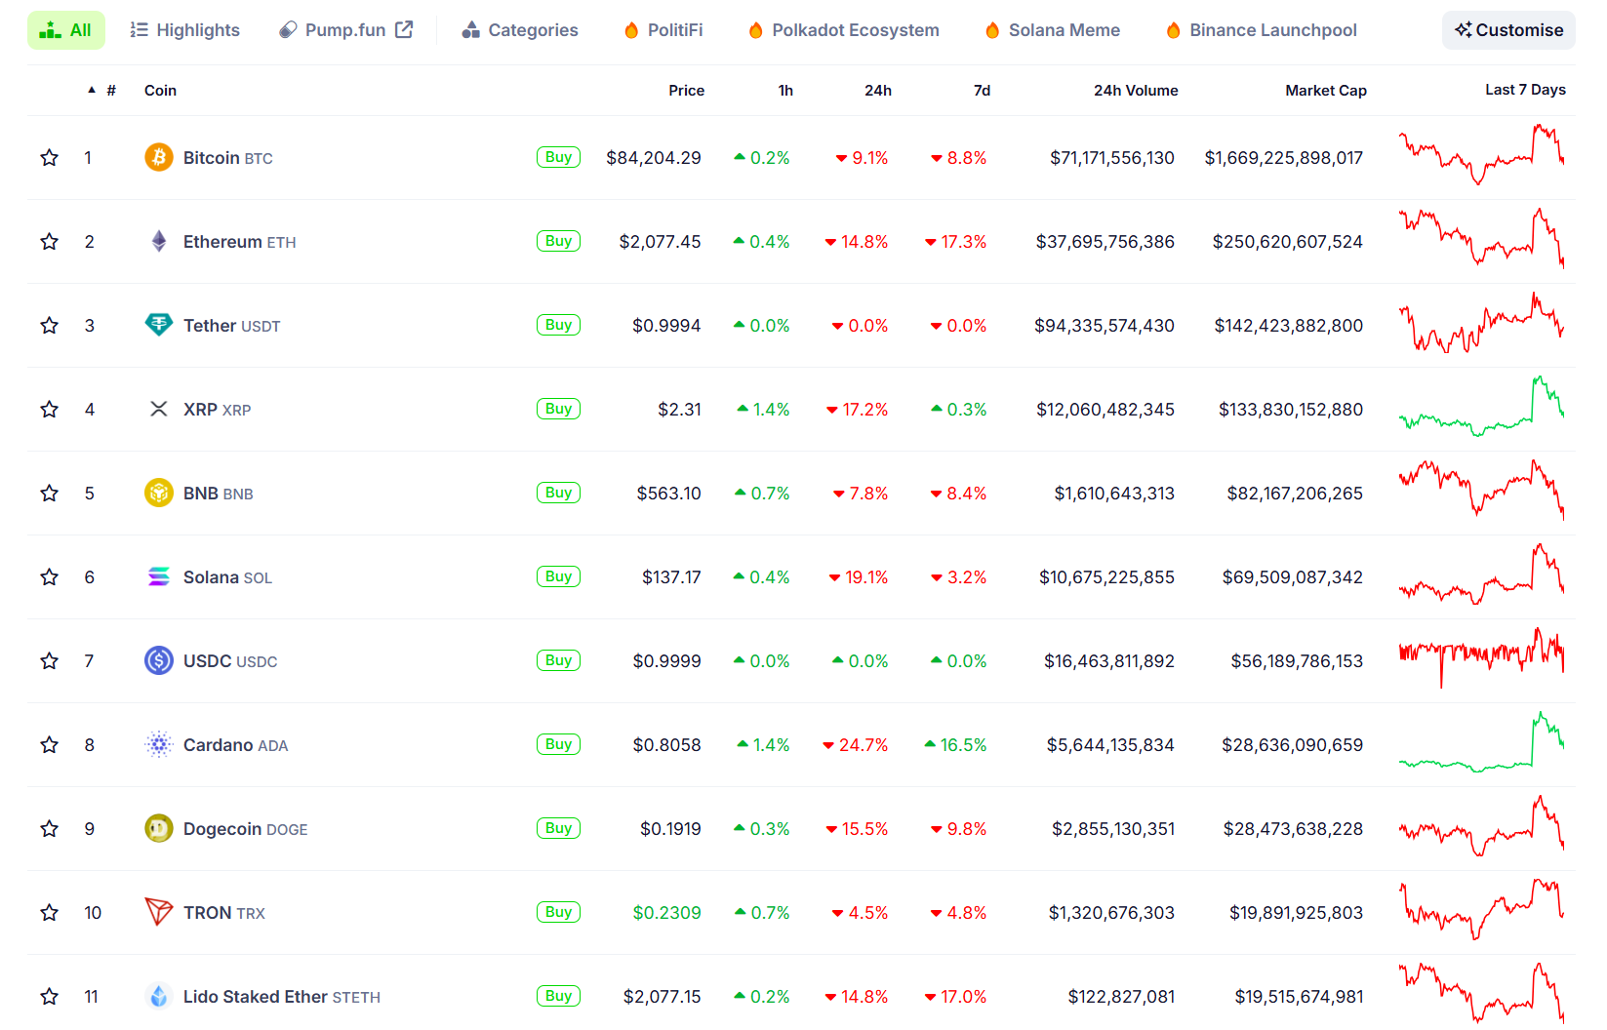The image size is (1607, 1030).
Task: Click Bitcoin market cap $1,669,225,898,017
Action: [x=1284, y=158]
